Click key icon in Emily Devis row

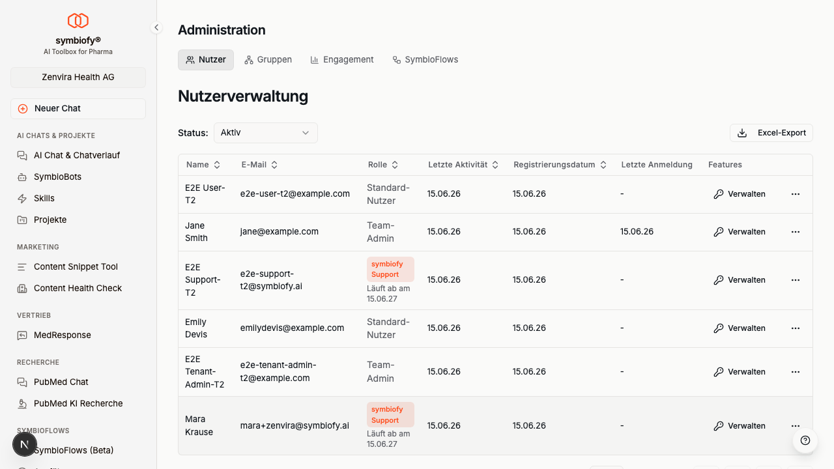click(x=719, y=328)
